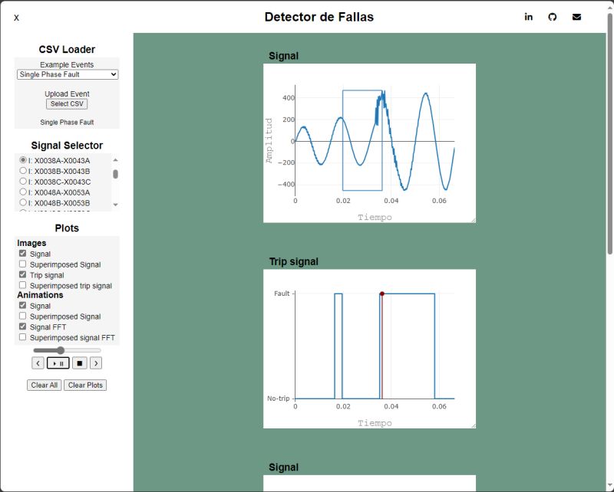Select signal I: X0048A-X0053A

(23, 192)
